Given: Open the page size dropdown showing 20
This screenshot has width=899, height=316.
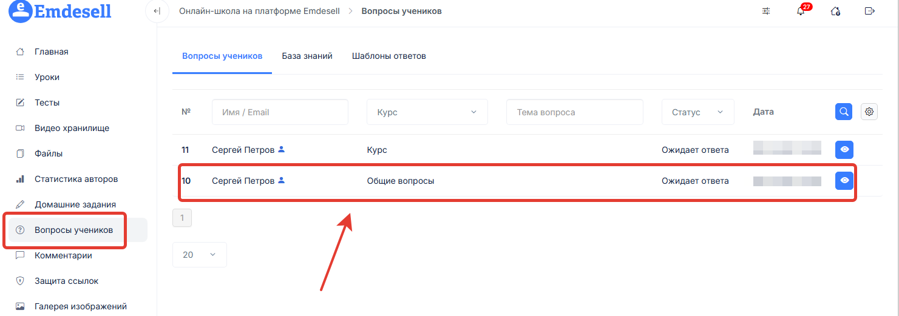Looking at the screenshot, I should pos(199,255).
